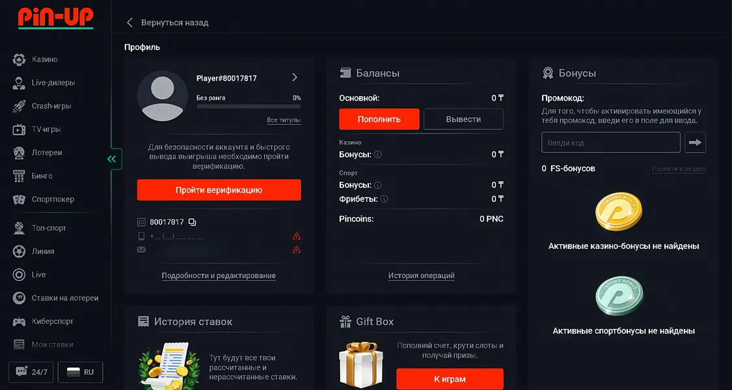732x390 pixels.
Task: Collapse the left sidebar panel
Action: pos(112,159)
